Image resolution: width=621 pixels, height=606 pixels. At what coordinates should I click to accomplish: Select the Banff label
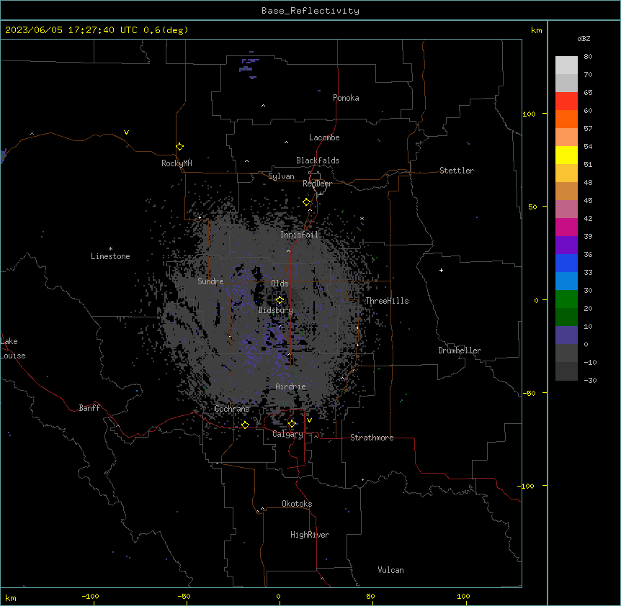pyautogui.click(x=89, y=408)
